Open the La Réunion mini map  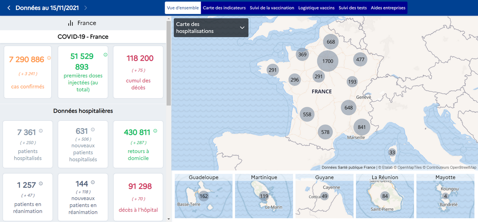385,196
